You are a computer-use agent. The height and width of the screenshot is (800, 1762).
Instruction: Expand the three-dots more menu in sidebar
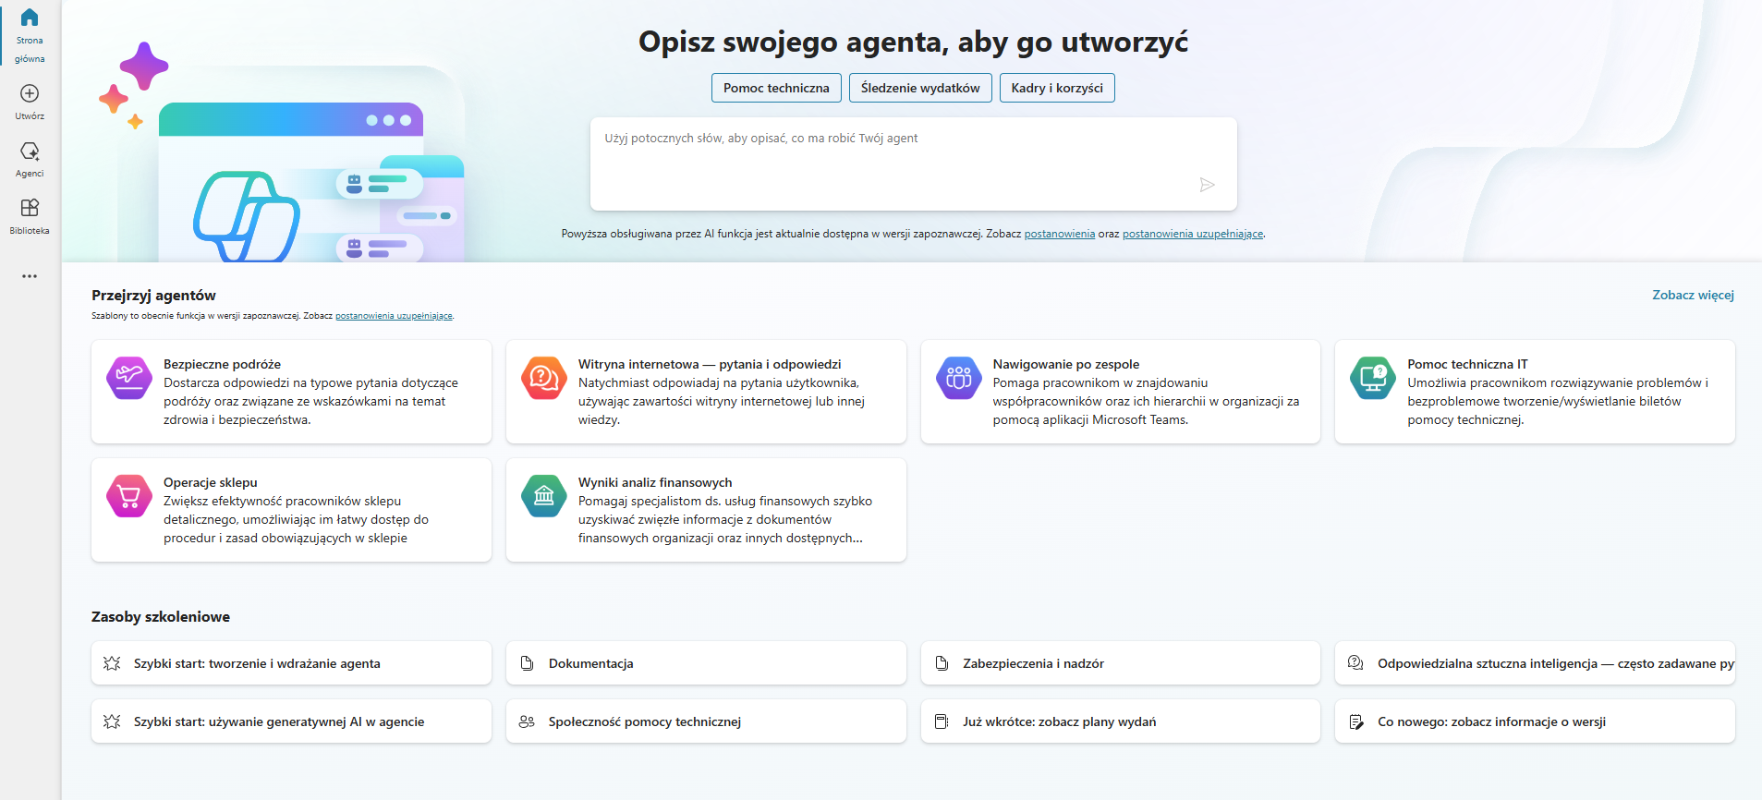[x=30, y=276]
